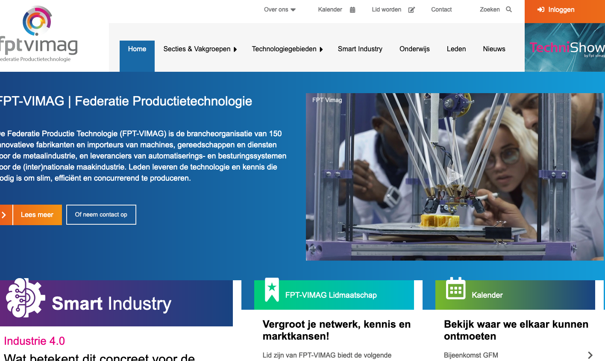Viewport: 605px width, 361px height.
Task: Expand the Over ons dropdown
Action: coord(293,10)
